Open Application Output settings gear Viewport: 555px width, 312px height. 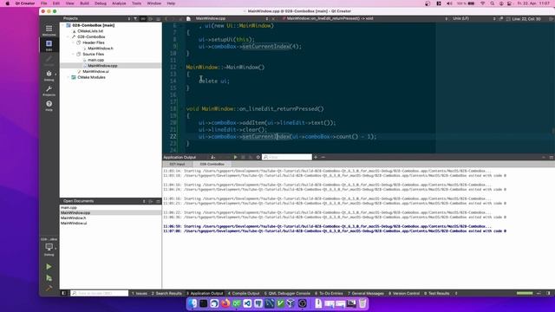coord(258,157)
